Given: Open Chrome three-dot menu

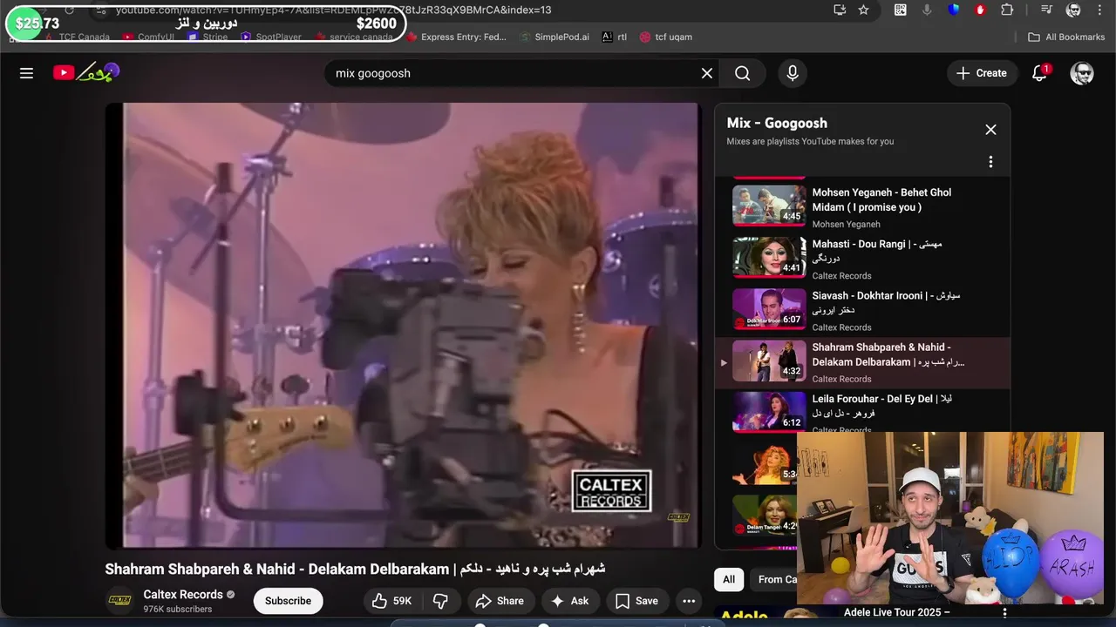Looking at the screenshot, I should point(1099,10).
